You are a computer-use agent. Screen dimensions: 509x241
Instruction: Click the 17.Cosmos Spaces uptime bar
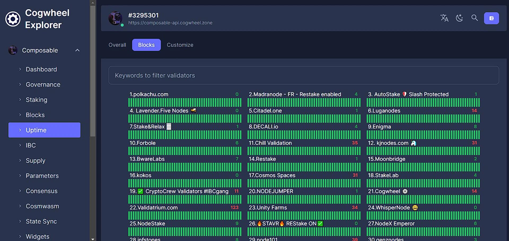click(x=304, y=183)
